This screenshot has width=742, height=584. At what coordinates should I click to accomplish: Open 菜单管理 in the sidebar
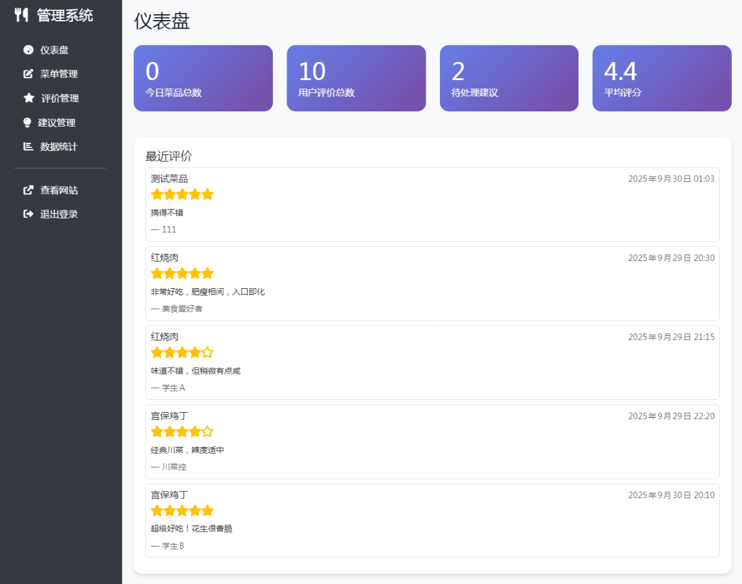point(58,74)
